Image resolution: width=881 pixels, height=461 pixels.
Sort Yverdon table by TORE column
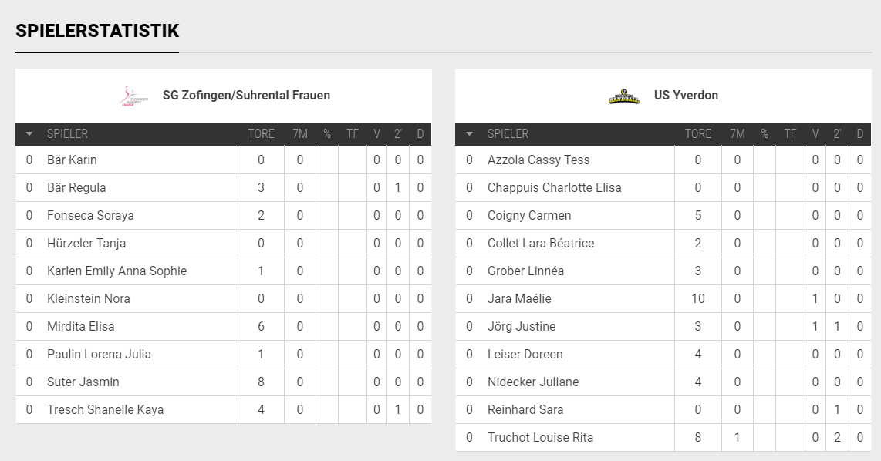pos(698,134)
